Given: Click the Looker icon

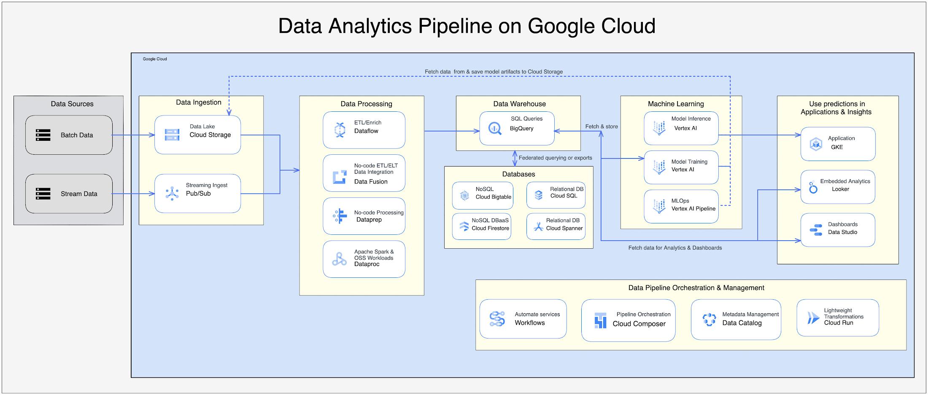Looking at the screenshot, I should pos(813,187).
